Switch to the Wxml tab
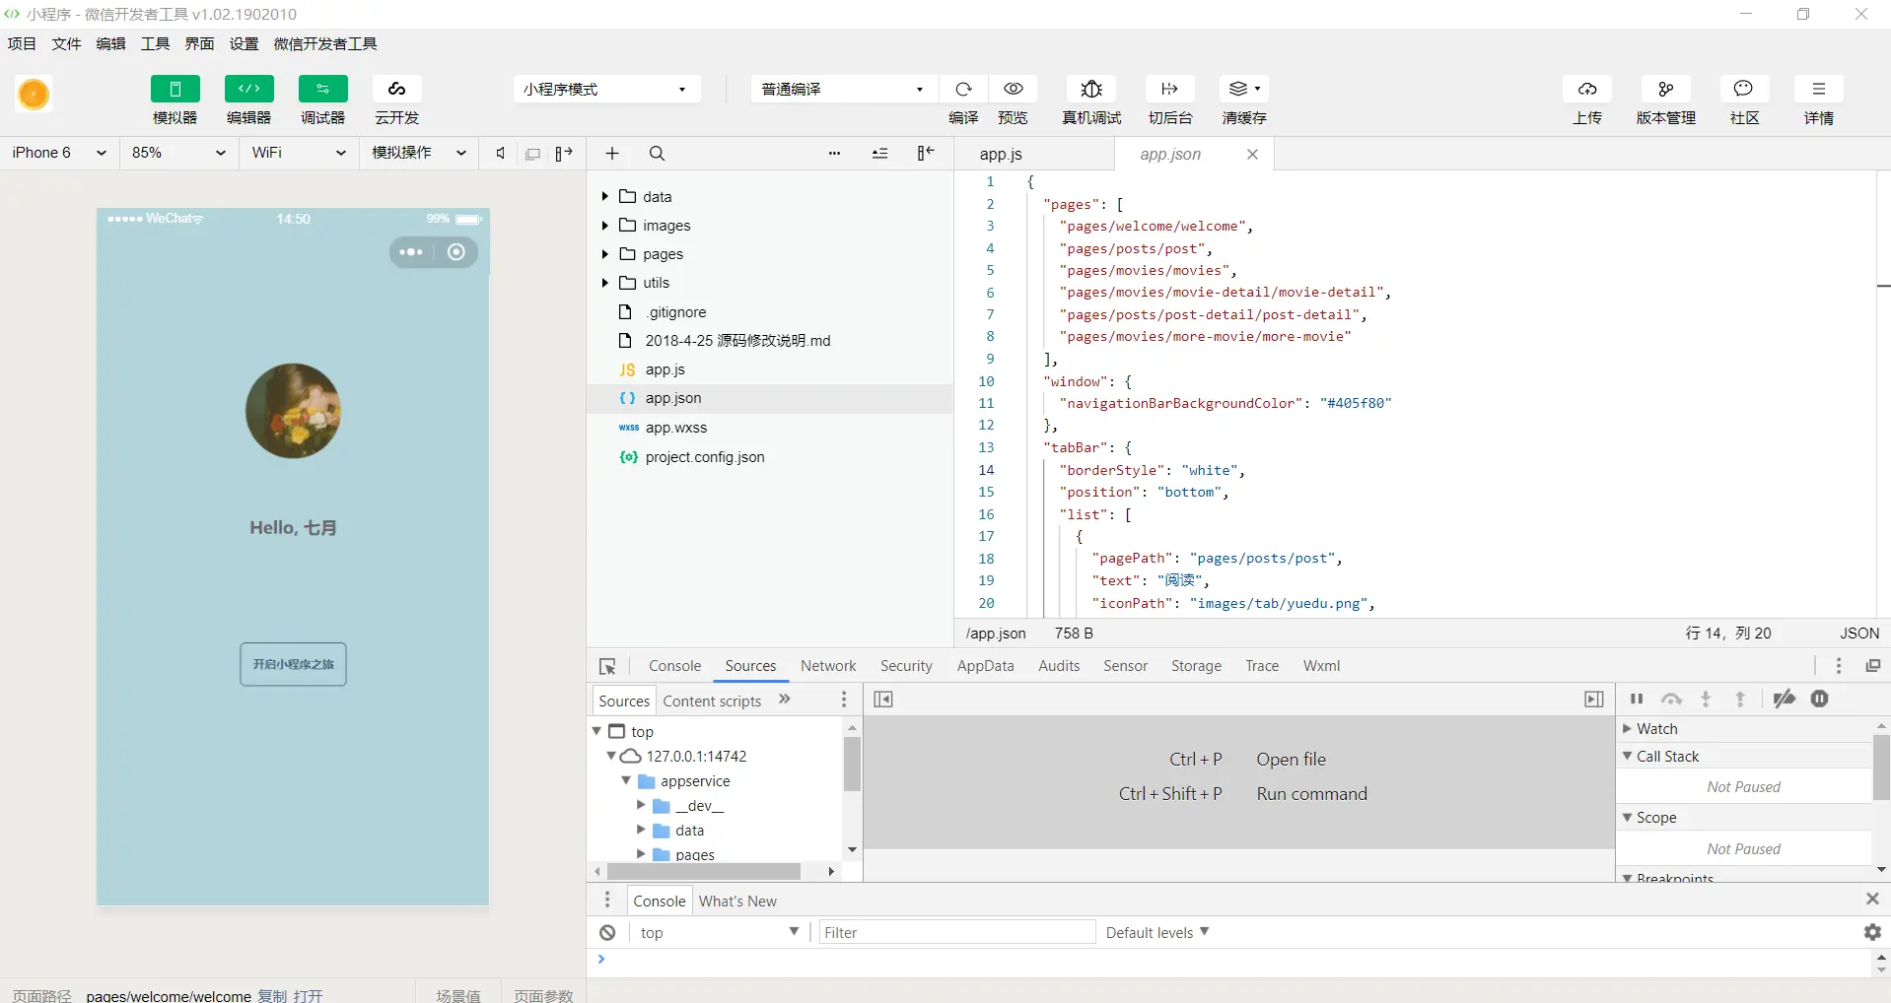This screenshot has width=1891, height=1003. [x=1321, y=666]
